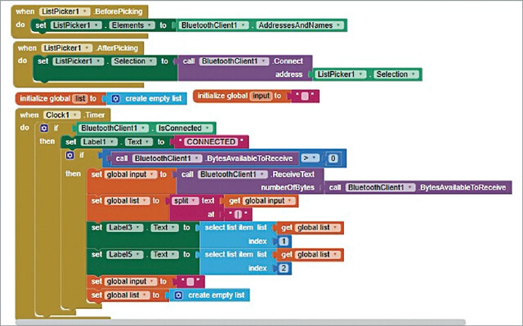
Task: Click index number 2 block
Action: point(284,268)
